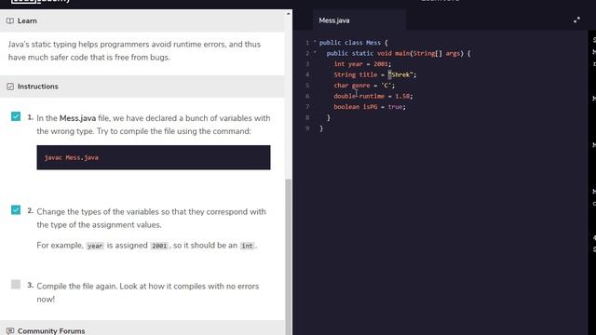This screenshot has width=596, height=335.
Task: Click paragraph about Java's static typing
Action: coord(134,50)
